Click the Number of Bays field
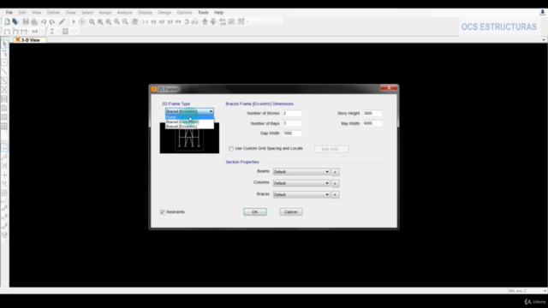 292,123
